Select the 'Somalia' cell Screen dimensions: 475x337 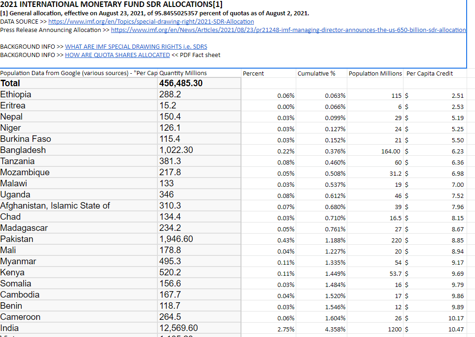[79, 283]
